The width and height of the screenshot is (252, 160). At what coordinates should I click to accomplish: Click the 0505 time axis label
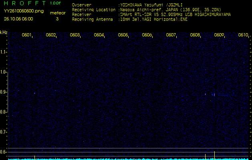[123, 35]
